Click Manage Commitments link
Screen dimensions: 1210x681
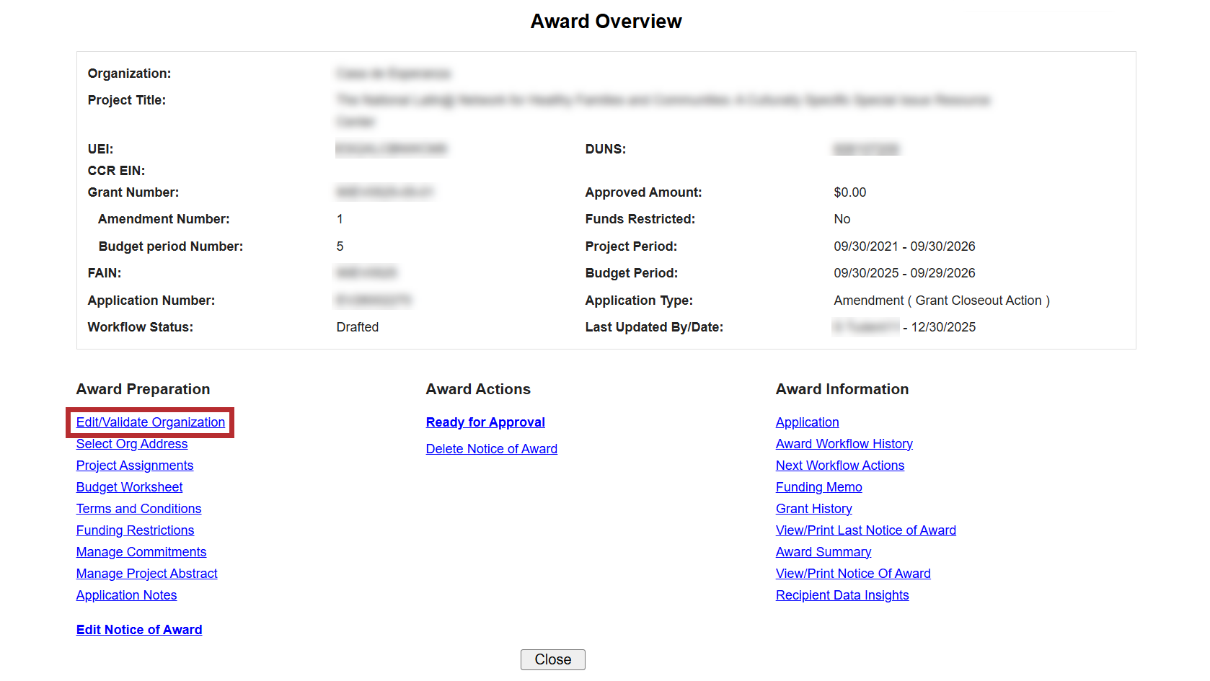141,552
